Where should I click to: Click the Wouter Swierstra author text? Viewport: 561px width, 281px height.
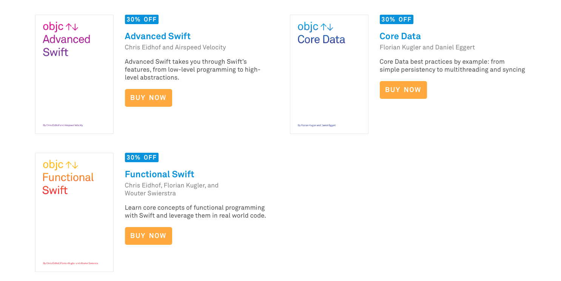click(150, 193)
